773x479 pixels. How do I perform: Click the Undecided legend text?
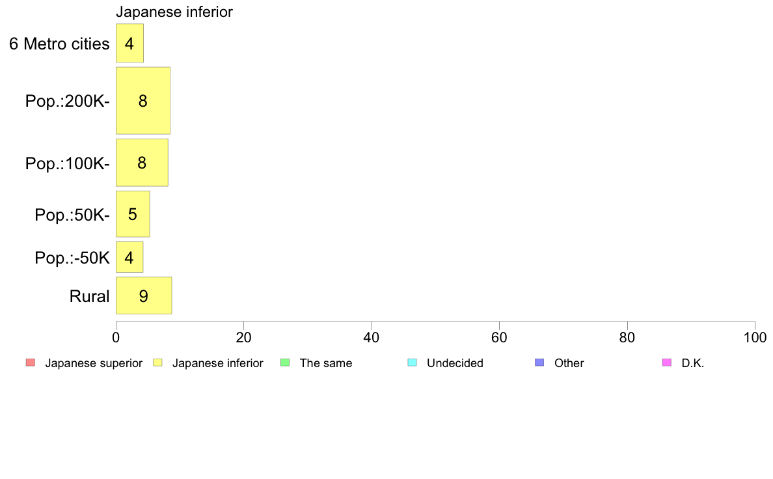455,363
